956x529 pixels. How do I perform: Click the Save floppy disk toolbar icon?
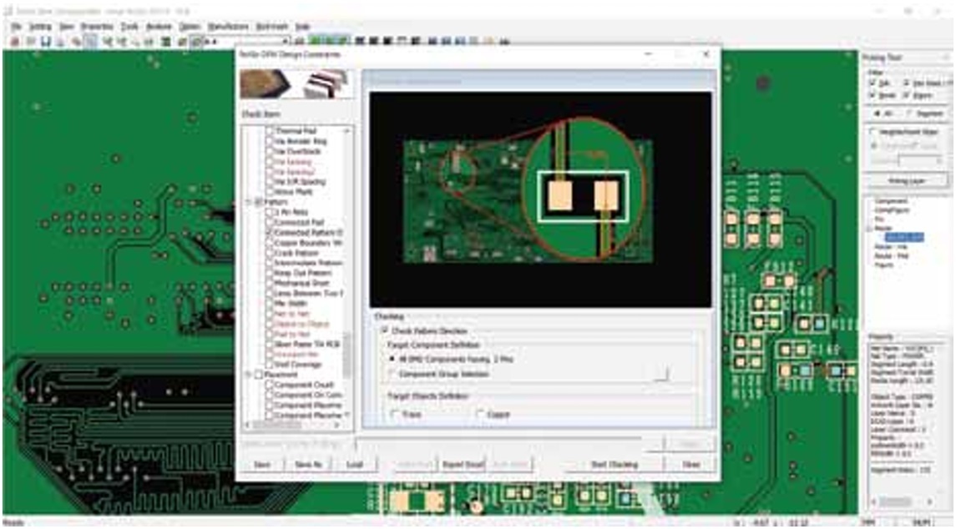(x=46, y=41)
